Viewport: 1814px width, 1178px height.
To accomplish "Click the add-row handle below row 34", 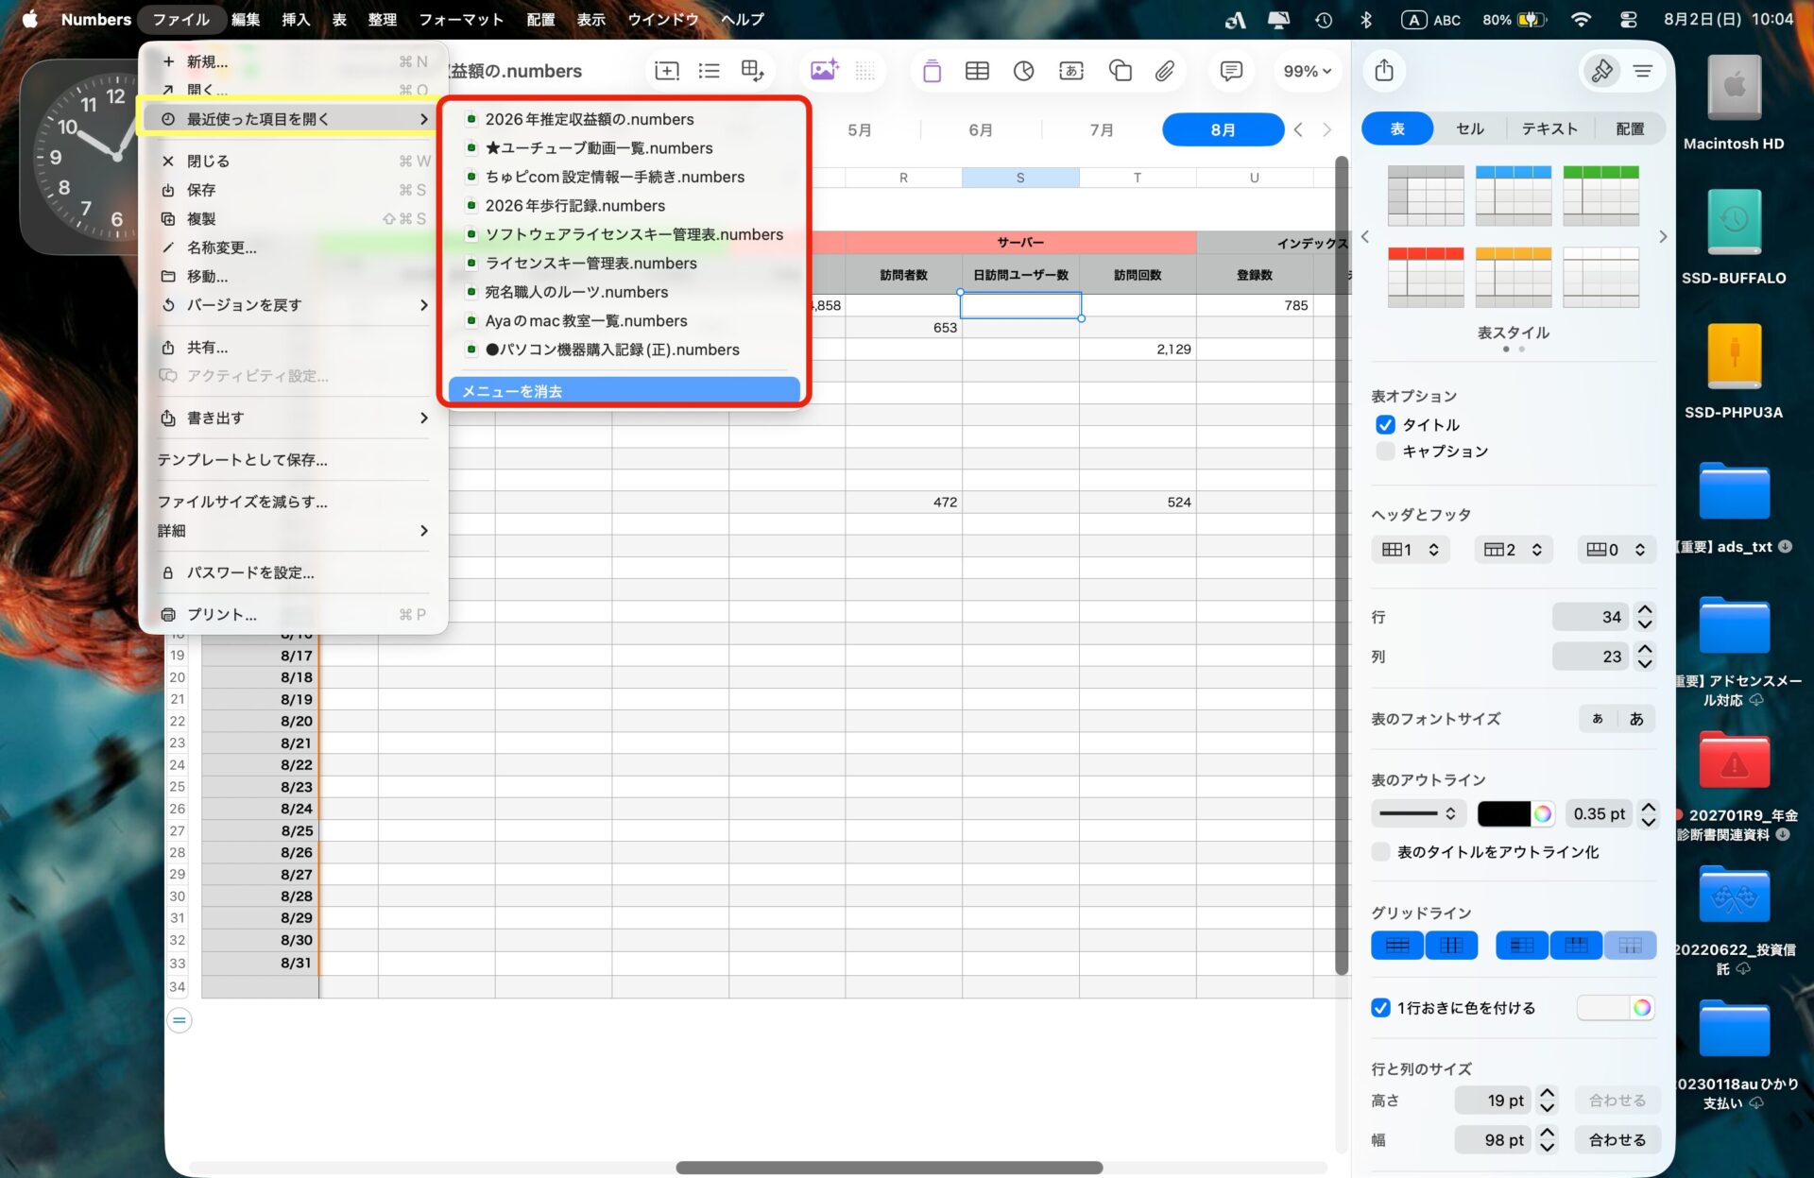I will [x=179, y=1020].
